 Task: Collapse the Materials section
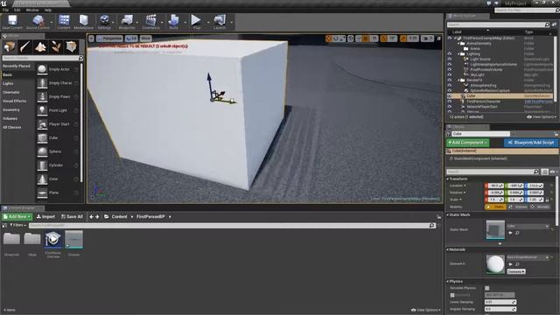[x=448, y=249]
